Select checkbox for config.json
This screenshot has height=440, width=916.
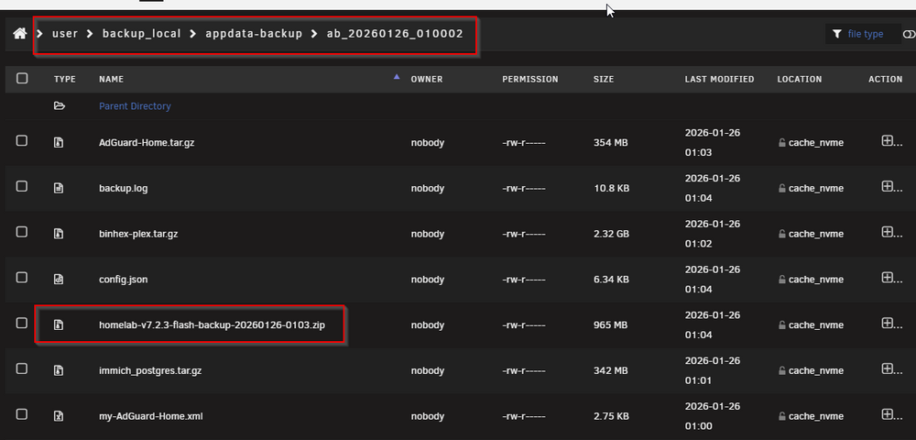pos(22,278)
